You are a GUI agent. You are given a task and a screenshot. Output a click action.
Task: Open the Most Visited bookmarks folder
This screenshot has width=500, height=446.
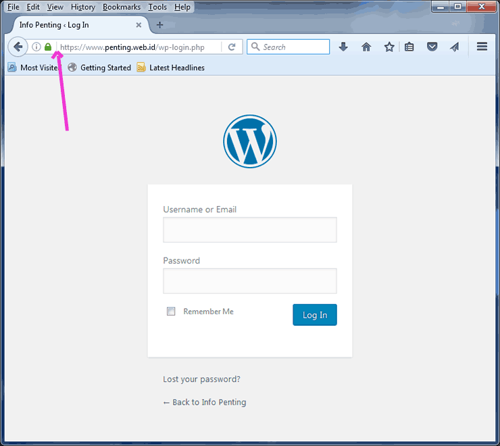coord(34,68)
